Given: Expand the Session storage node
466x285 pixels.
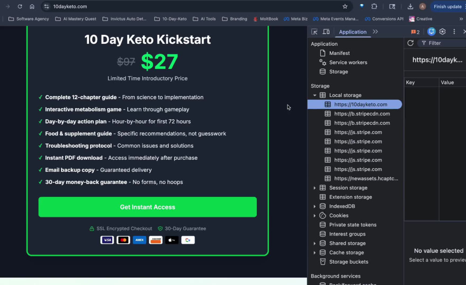Looking at the screenshot, I should [x=315, y=188].
